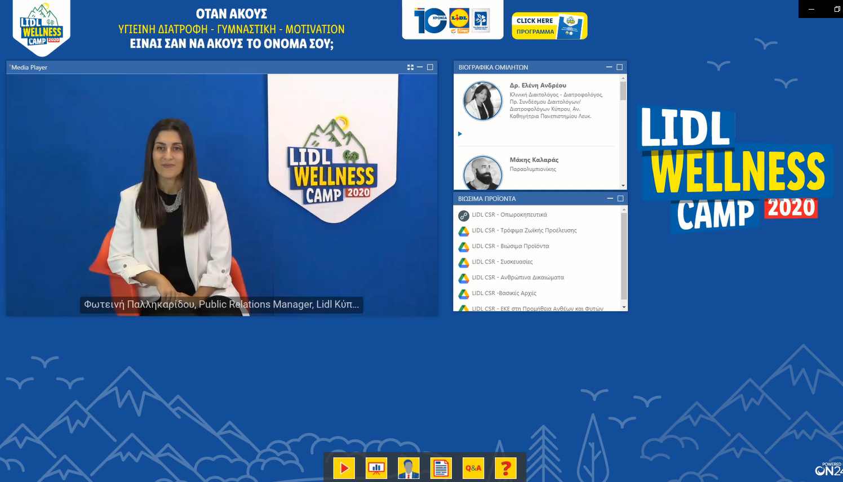Click the 10 Χρόνια Lidl banner logo
This screenshot has width=843, height=482.
click(x=452, y=20)
